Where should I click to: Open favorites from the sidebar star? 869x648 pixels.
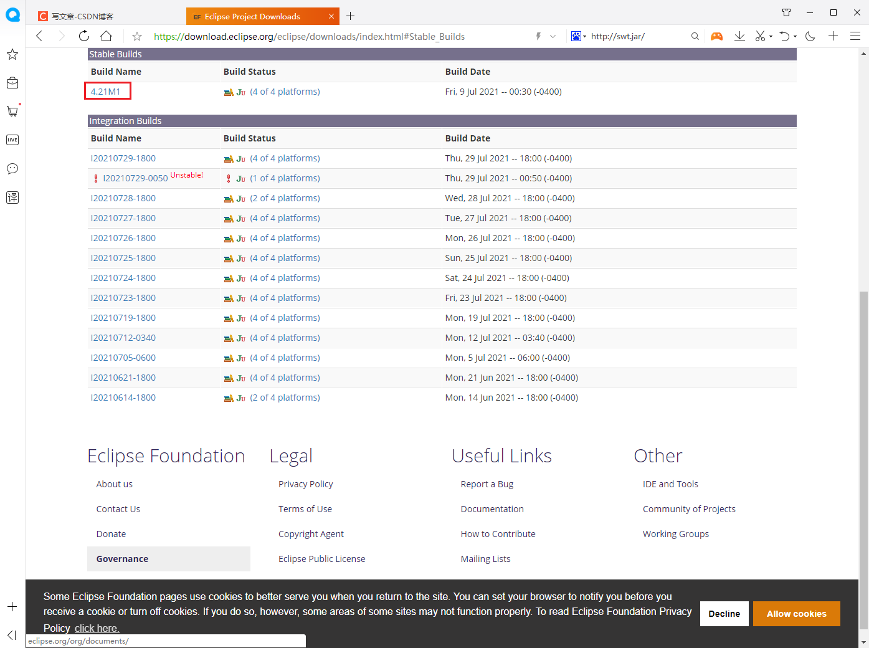tap(12, 54)
